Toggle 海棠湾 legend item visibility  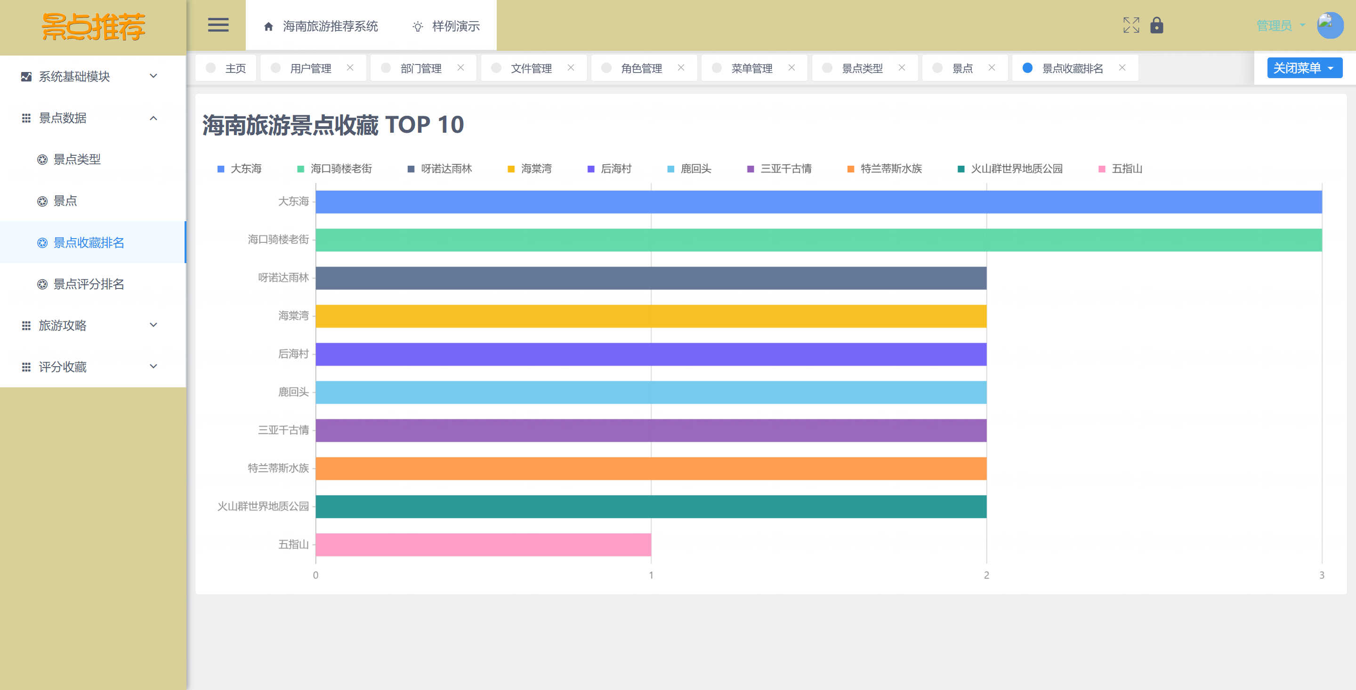pyautogui.click(x=530, y=168)
